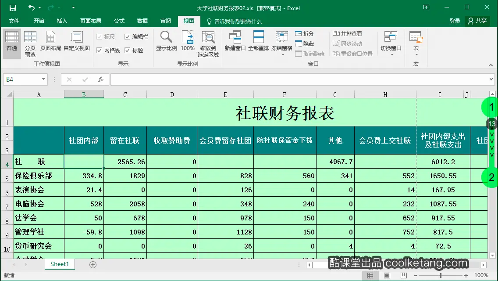Open the Home (开始) tab
Screen dimensions: 498x281
tap(39, 21)
